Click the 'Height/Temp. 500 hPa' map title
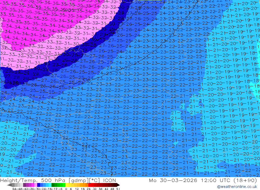 coord(33,180)
